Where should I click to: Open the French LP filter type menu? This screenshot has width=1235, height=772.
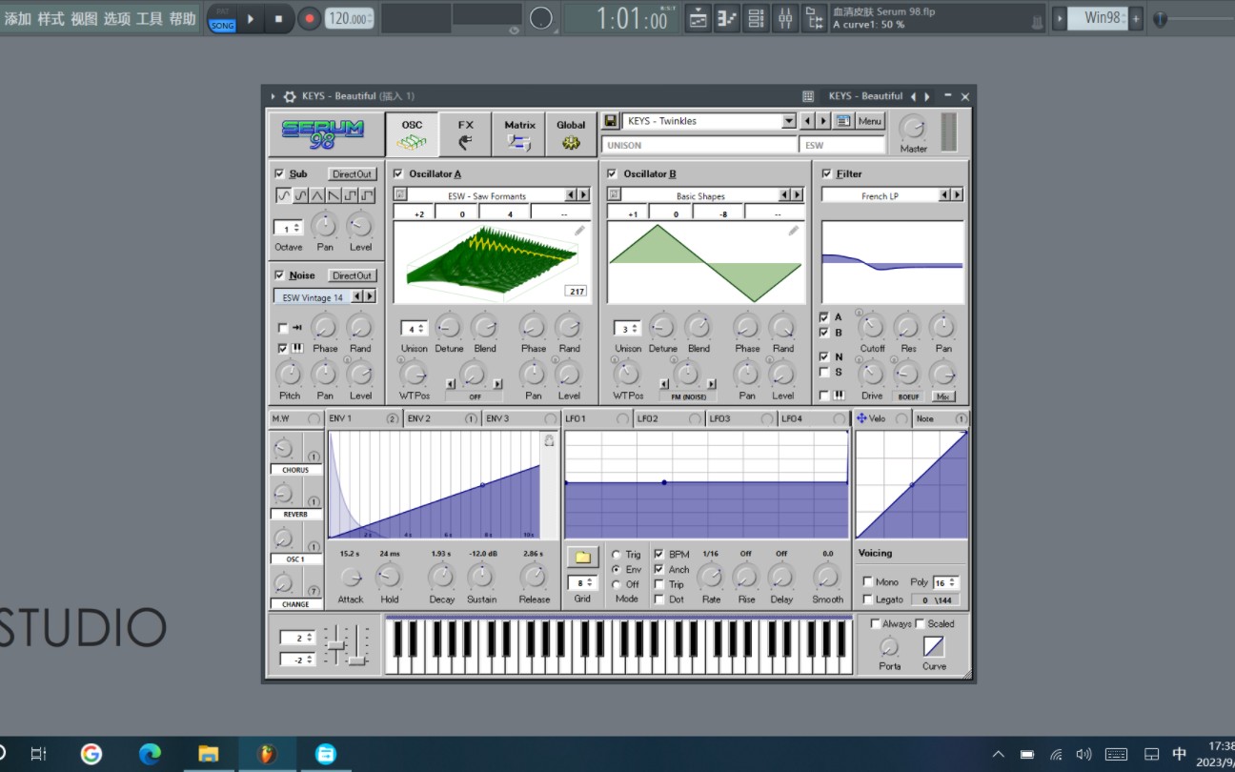click(x=881, y=195)
